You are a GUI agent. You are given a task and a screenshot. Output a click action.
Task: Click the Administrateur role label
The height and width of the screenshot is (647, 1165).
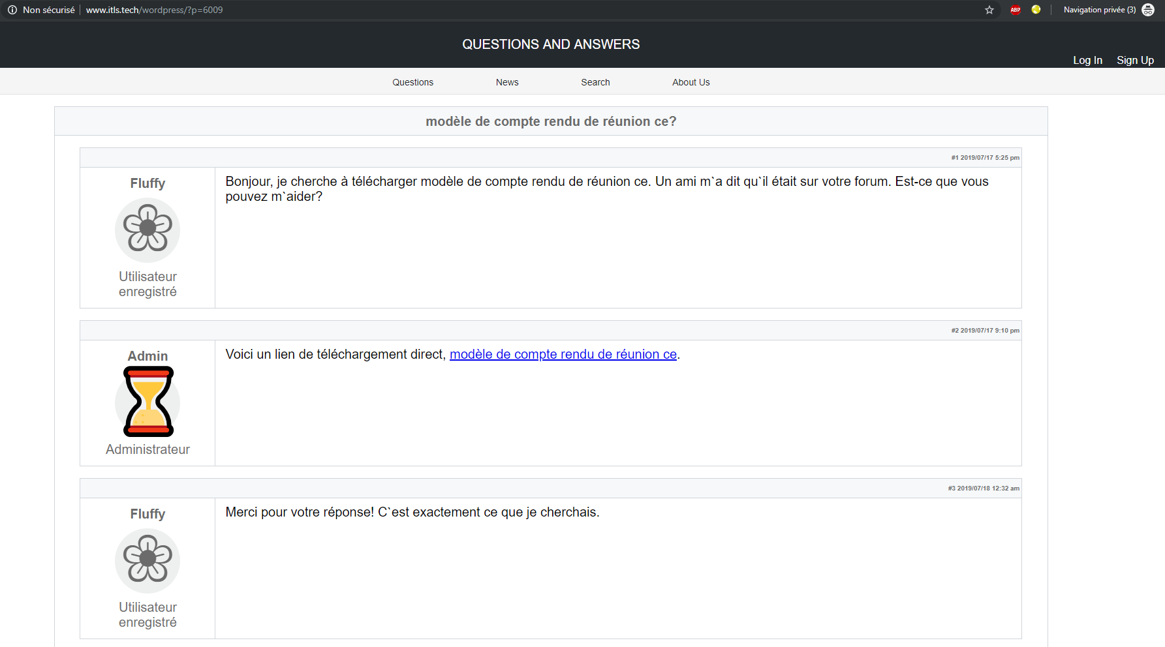point(148,449)
